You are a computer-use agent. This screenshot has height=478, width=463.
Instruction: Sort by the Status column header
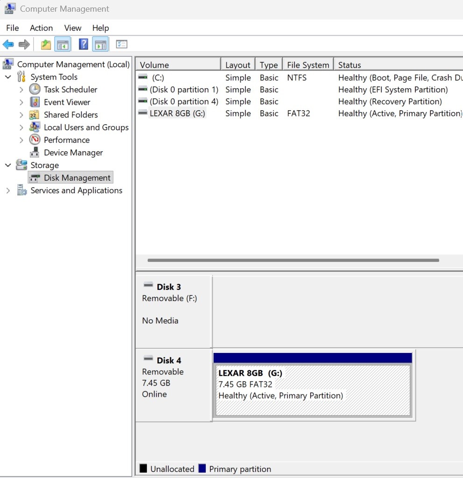point(399,64)
